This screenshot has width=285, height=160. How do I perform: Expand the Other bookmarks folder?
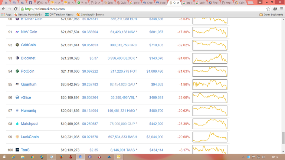point(271,14)
